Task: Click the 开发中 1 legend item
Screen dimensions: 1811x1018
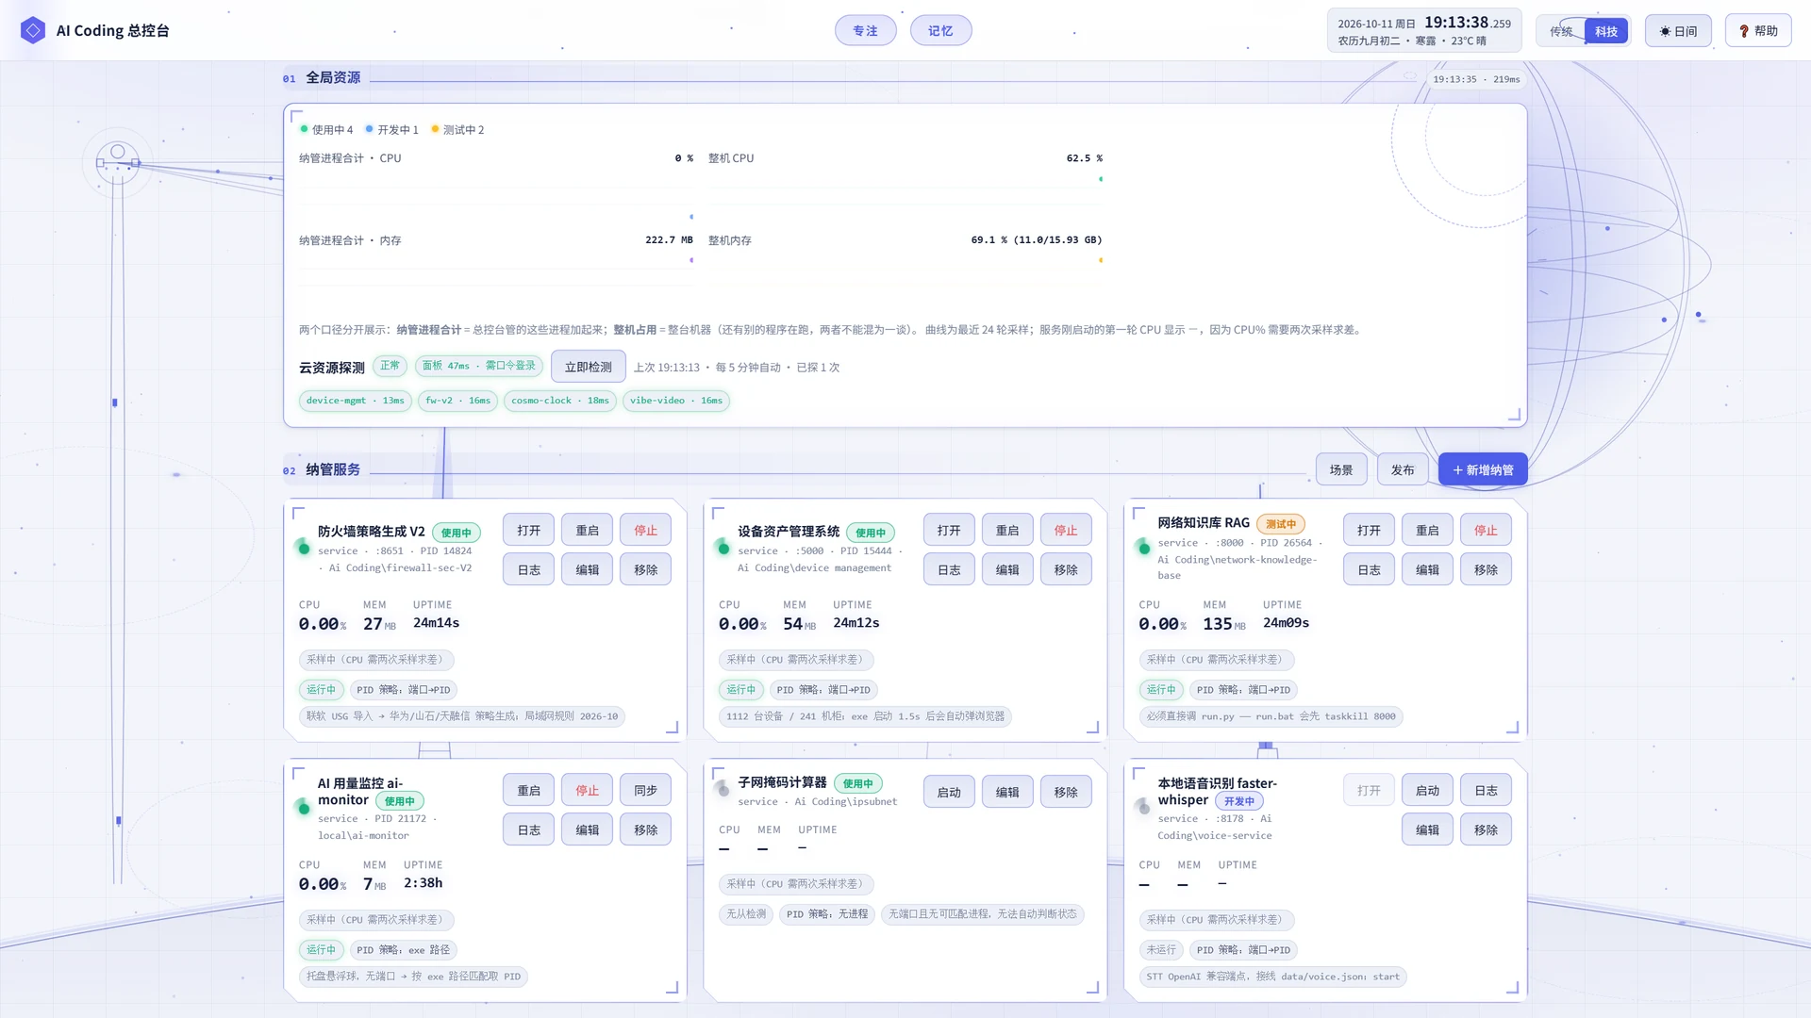Action: 391,130
